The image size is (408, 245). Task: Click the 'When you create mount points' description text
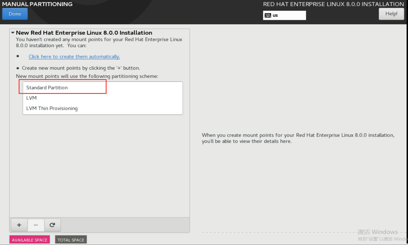click(298, 138)
